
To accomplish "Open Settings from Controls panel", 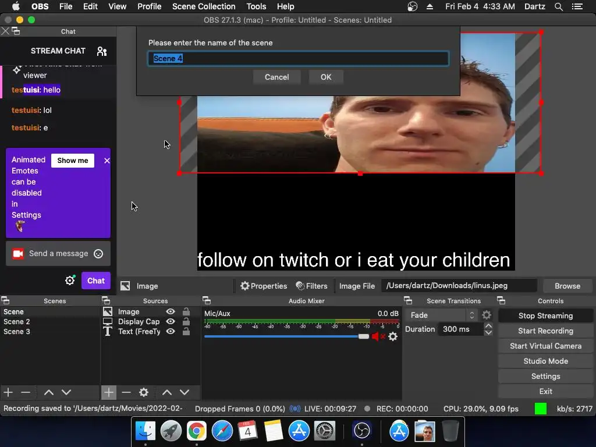I will pos(545,377).
